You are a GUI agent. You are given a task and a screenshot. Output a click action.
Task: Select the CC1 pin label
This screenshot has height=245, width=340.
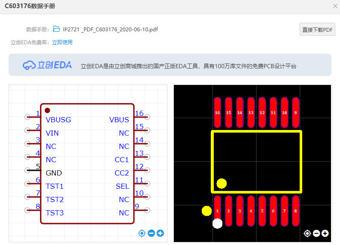[x=121, y=160]
